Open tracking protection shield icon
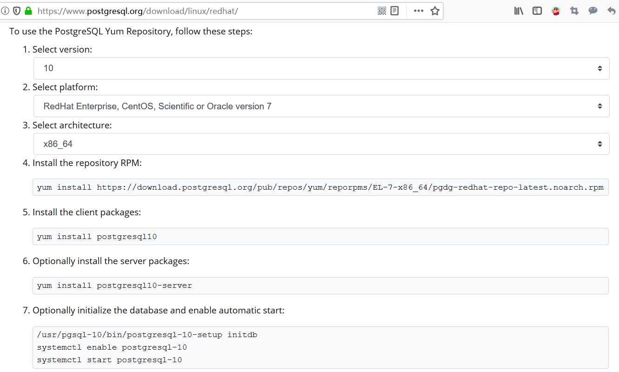The image size is (619, 372). coord(17,11)
